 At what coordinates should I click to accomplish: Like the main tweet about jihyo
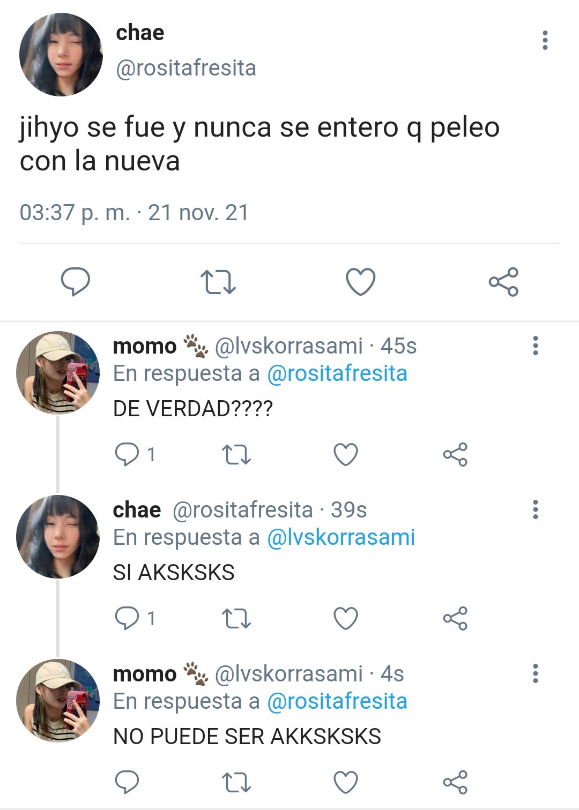(360, 282)
